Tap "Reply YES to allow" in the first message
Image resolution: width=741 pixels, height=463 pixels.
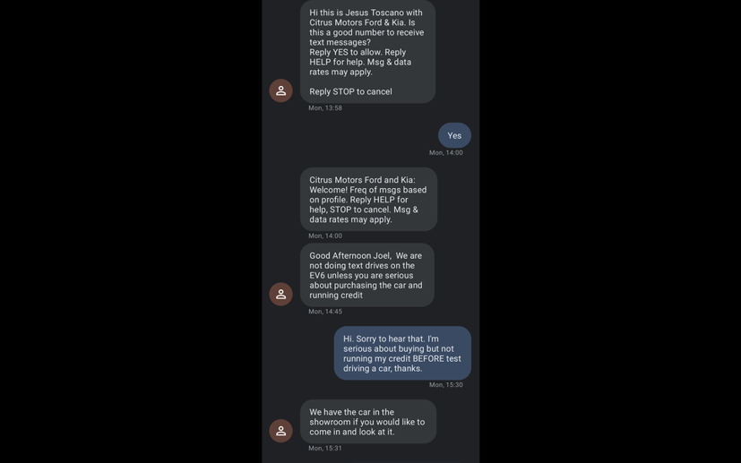(345, 52)
